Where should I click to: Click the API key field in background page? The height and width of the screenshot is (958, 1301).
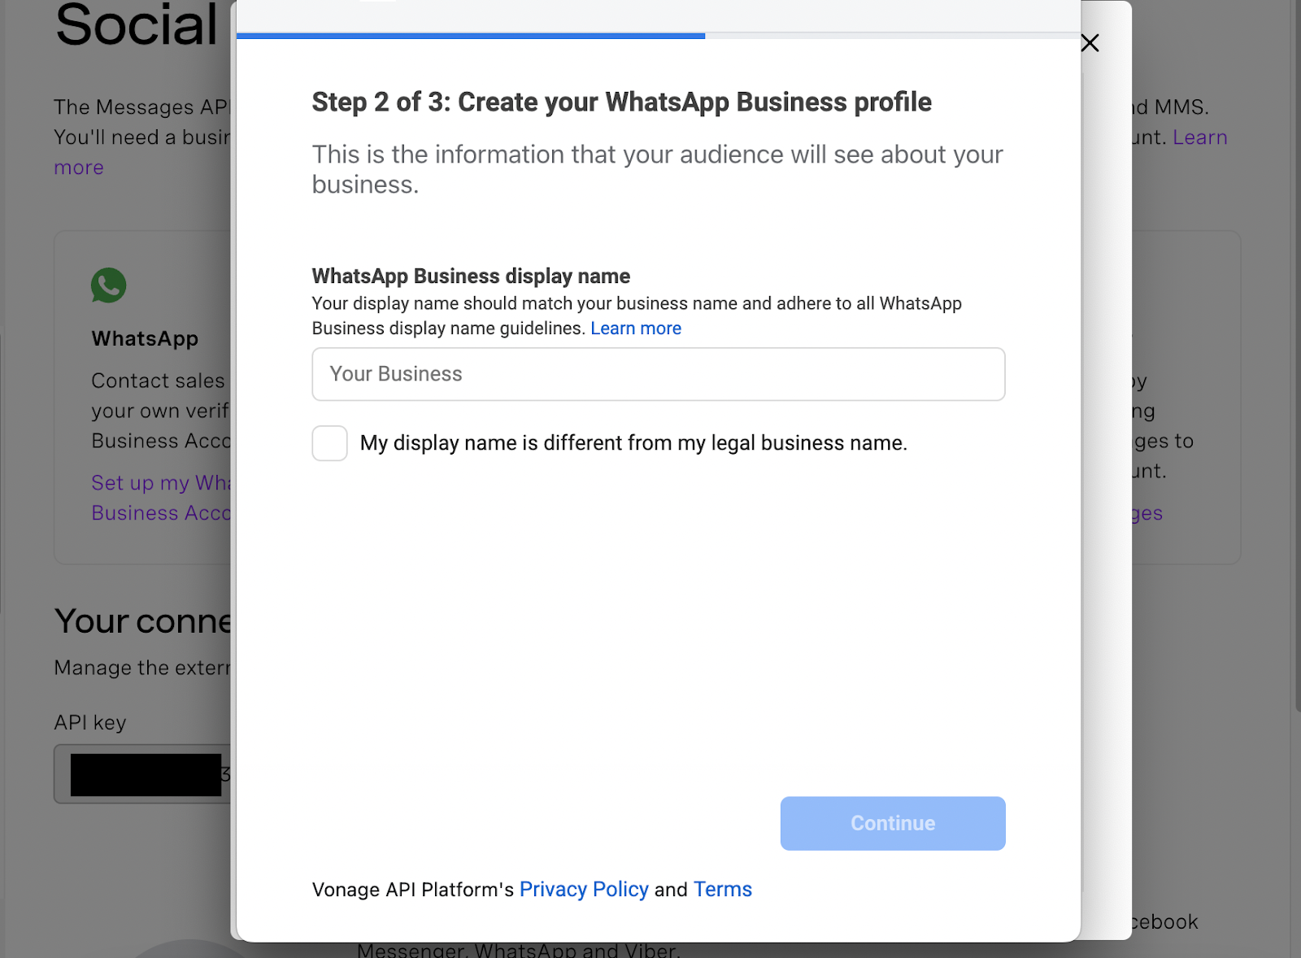click(143, 774)
